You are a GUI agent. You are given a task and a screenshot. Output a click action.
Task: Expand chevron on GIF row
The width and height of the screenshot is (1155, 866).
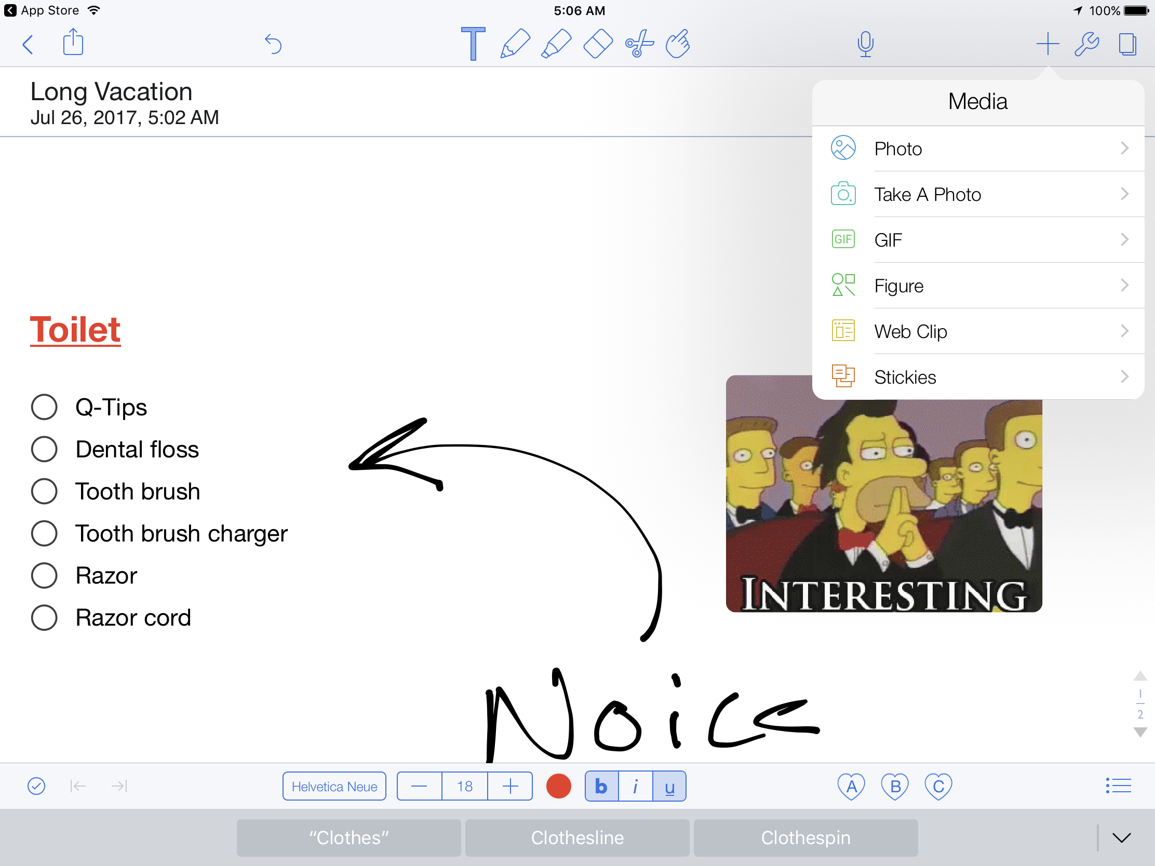tap(1125, 239)
